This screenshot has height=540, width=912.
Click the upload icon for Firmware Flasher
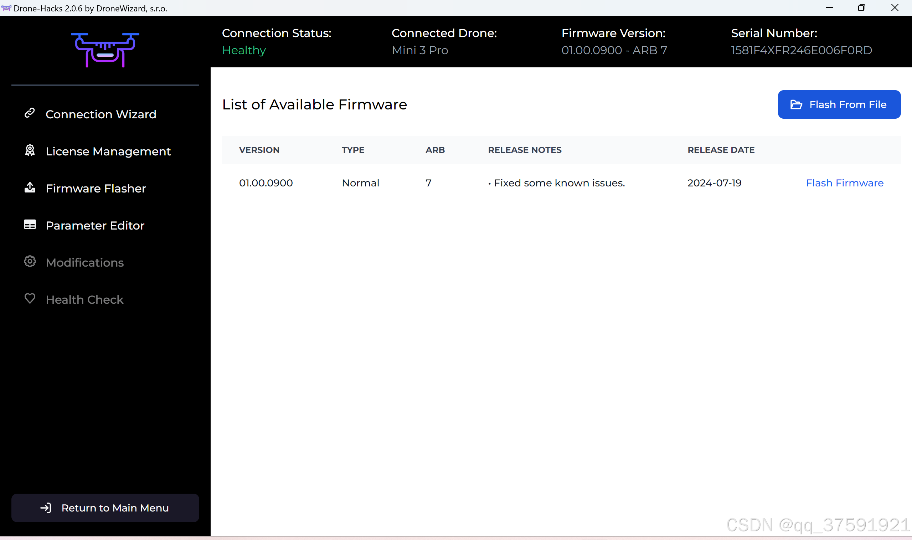coord(30,187)
